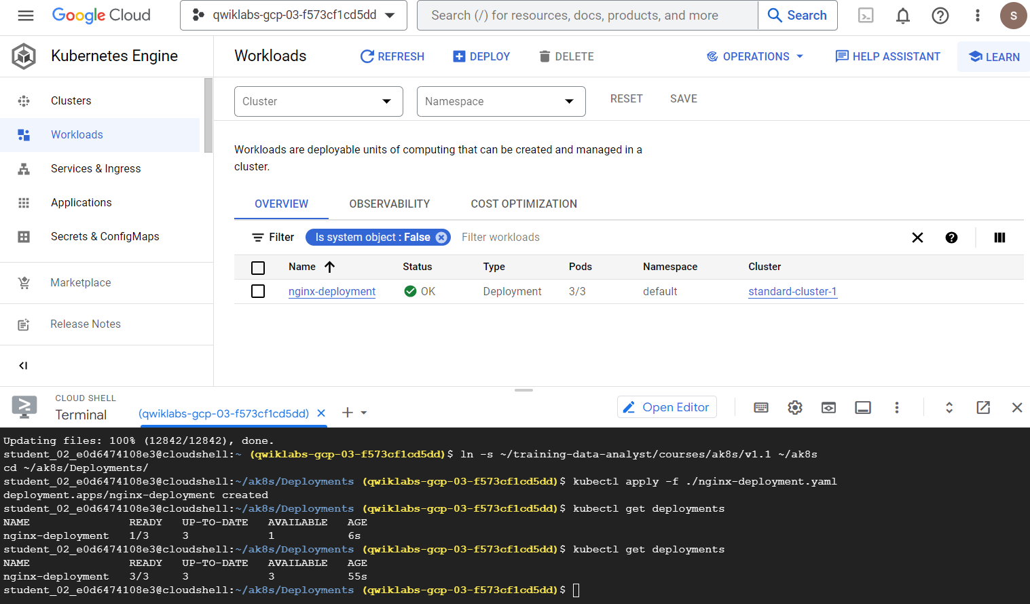Click the Google Cloud logo
The image size is (1030, 604).
[x=101, y=15]
